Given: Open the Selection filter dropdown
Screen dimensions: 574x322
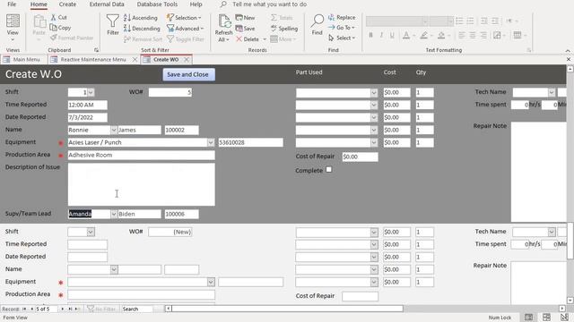Looking at the screenshot, I should [184, 18].
